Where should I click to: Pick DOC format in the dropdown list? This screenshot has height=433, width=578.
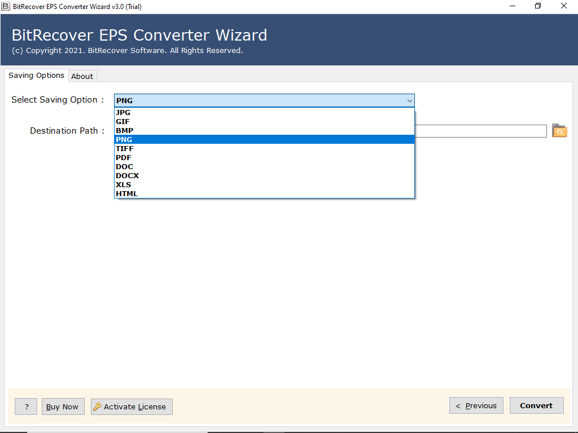[x=264, y=167]
